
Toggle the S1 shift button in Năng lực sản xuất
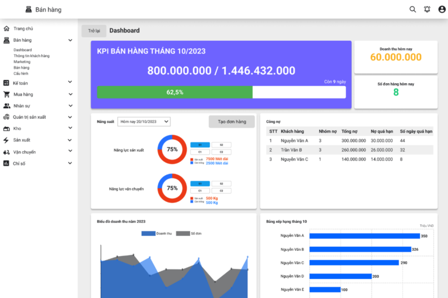[x=200, y=145]
